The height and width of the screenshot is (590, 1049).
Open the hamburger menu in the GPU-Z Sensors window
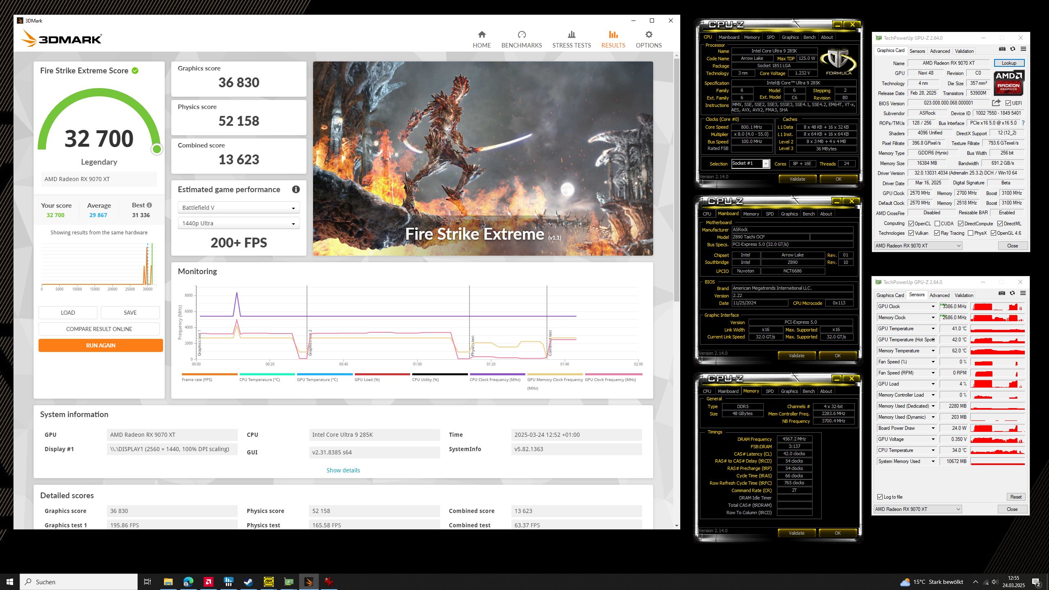[x=1023, y=293]
